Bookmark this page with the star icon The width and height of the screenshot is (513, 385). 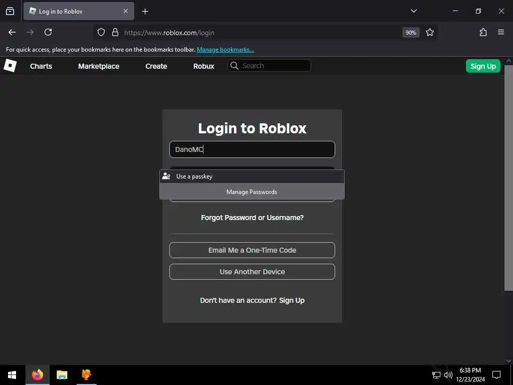click(x=429, y=33)
